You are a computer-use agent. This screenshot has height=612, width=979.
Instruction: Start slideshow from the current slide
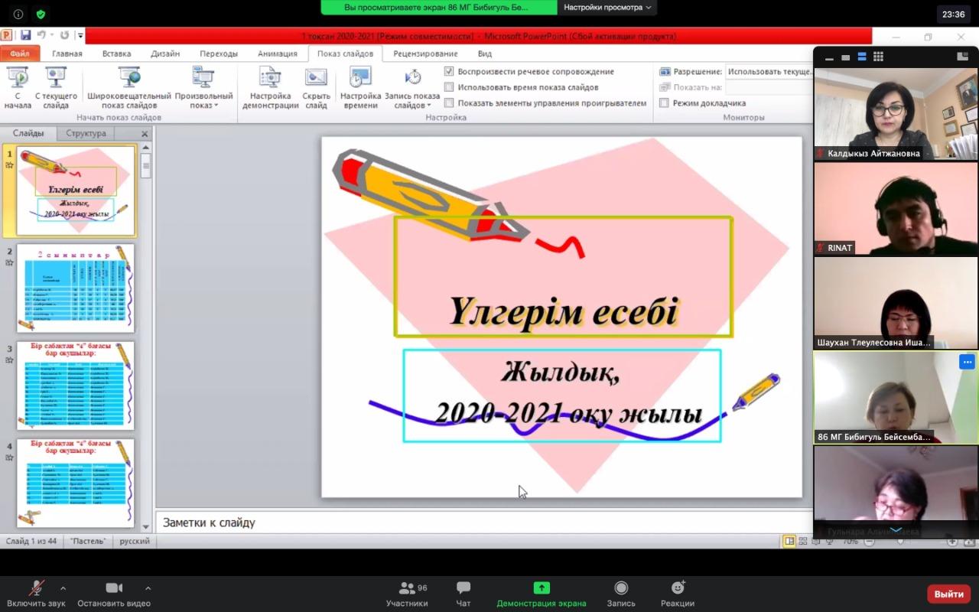[56, 88]
